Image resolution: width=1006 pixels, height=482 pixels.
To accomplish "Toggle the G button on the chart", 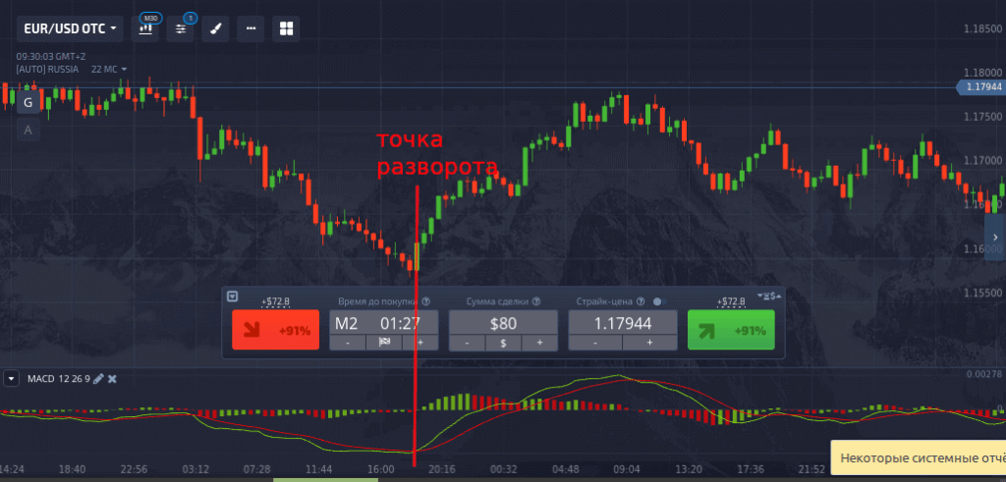I will coord(28,102).
